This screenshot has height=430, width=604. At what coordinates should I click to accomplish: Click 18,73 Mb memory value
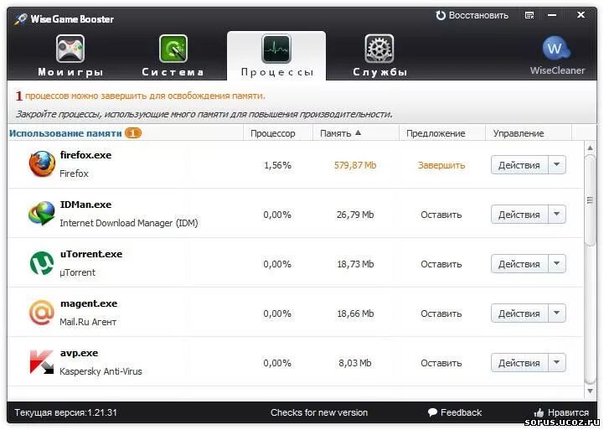[355, 264]
